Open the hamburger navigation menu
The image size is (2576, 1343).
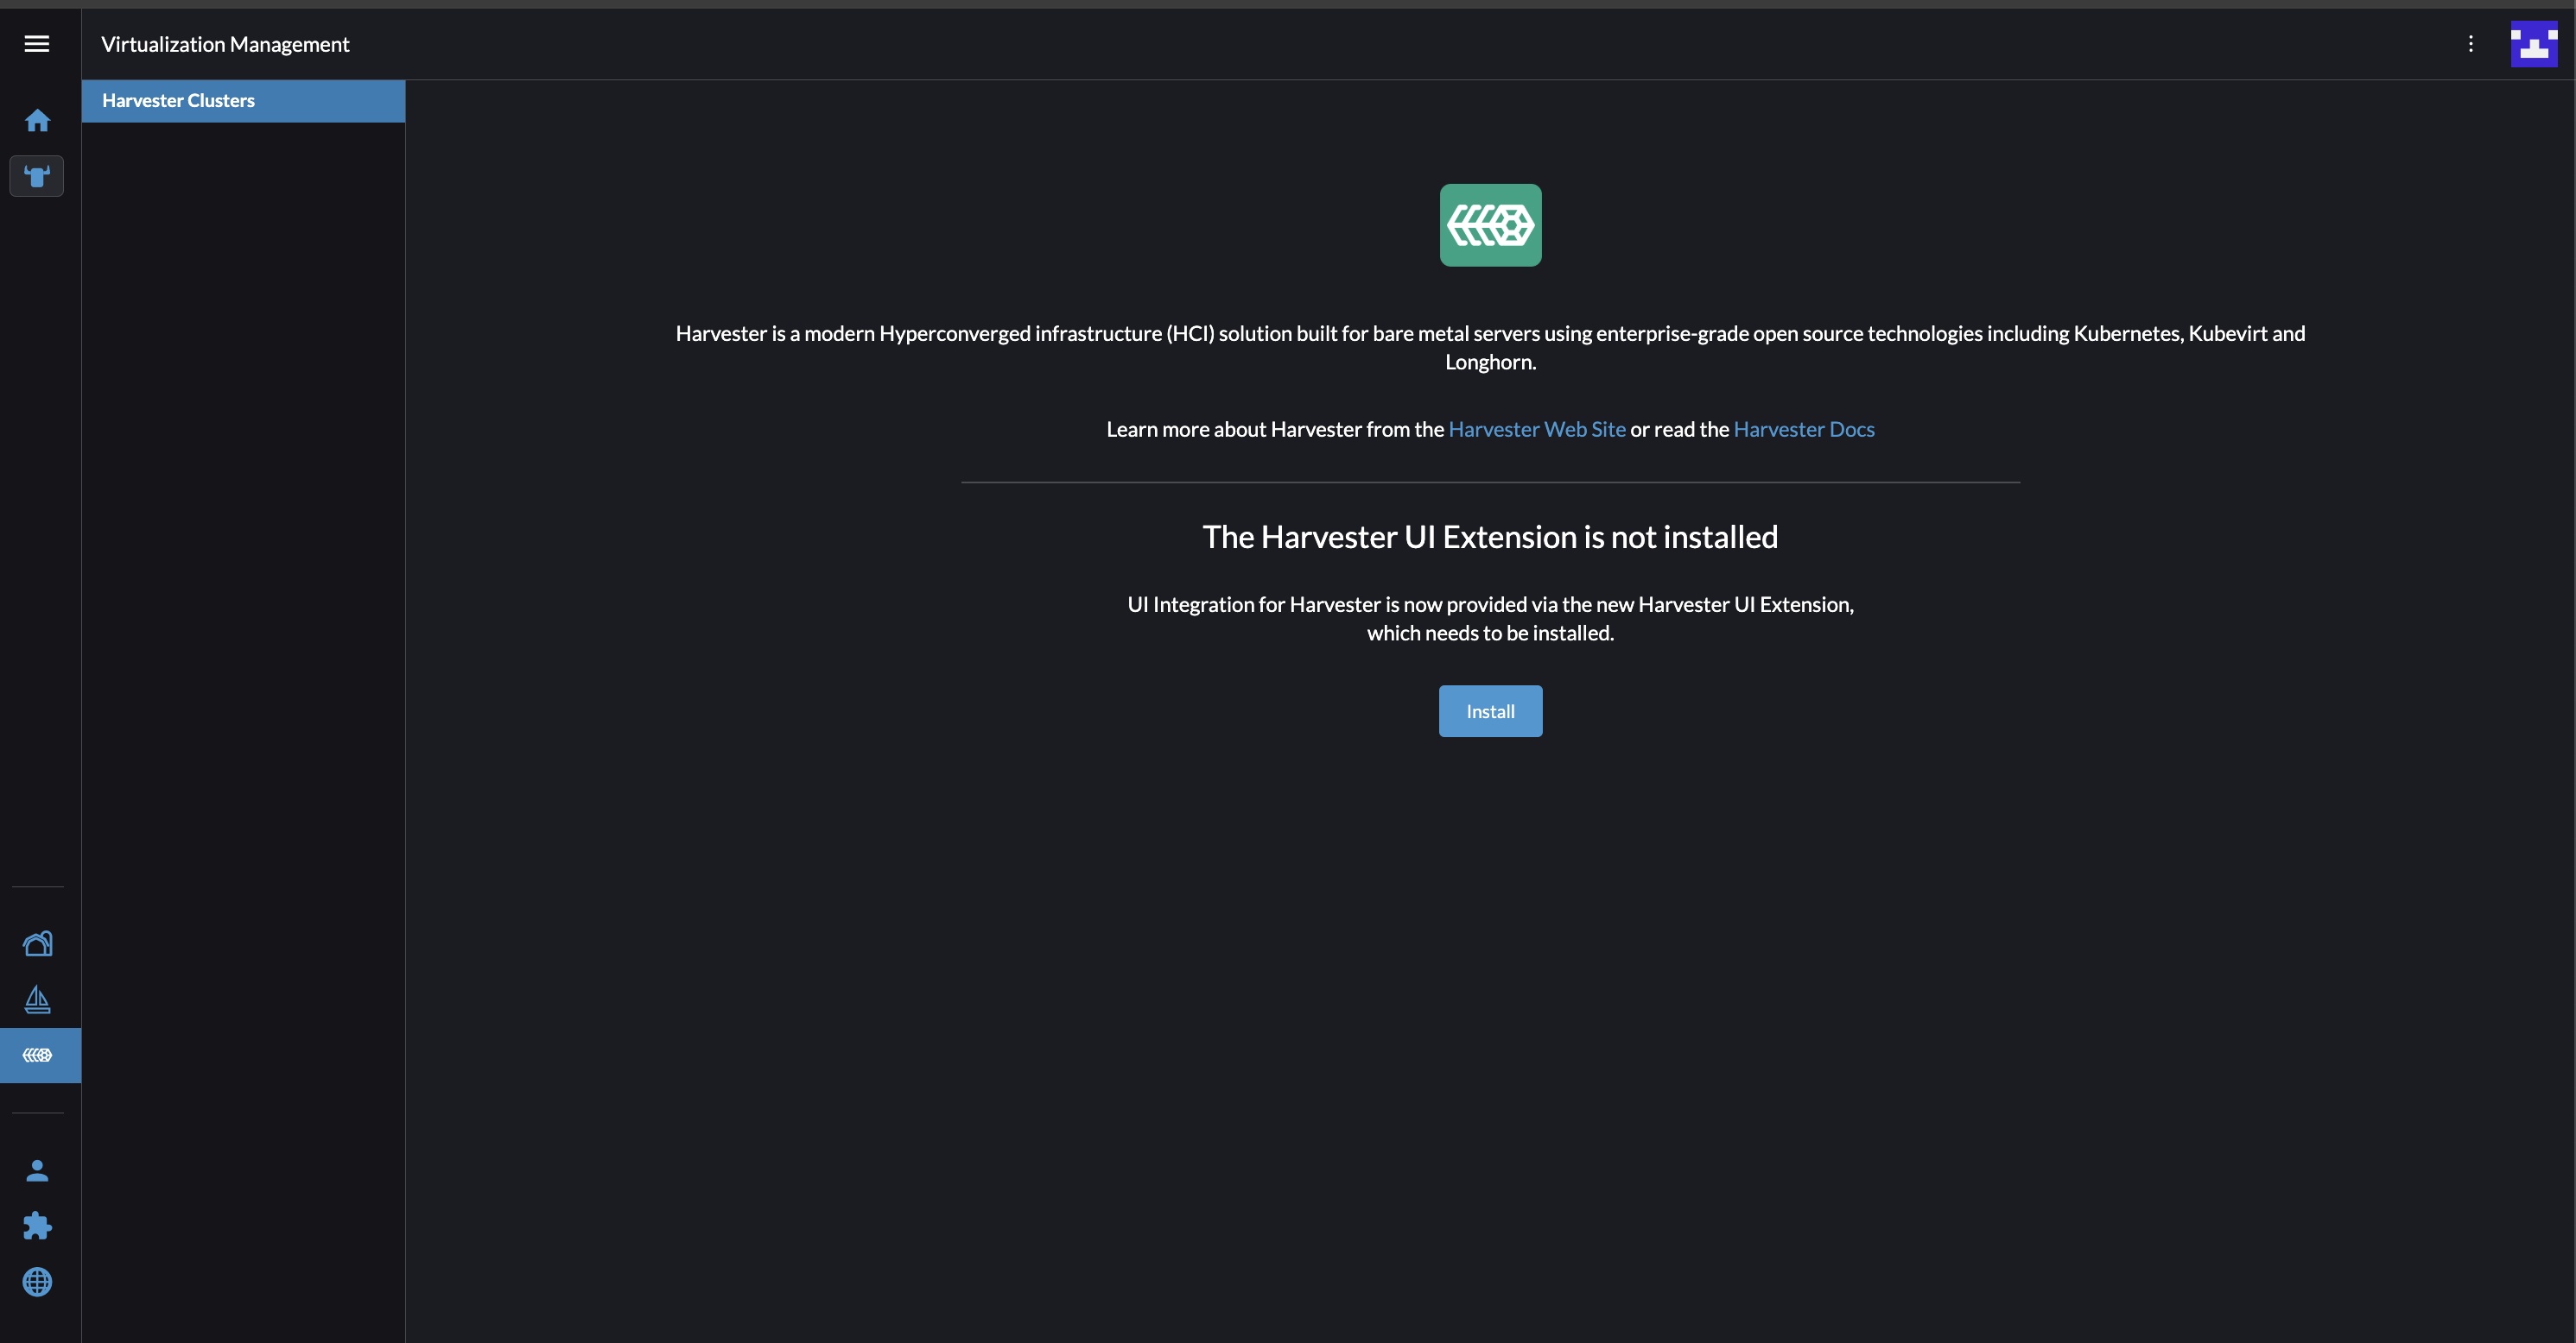click(36, 43)
